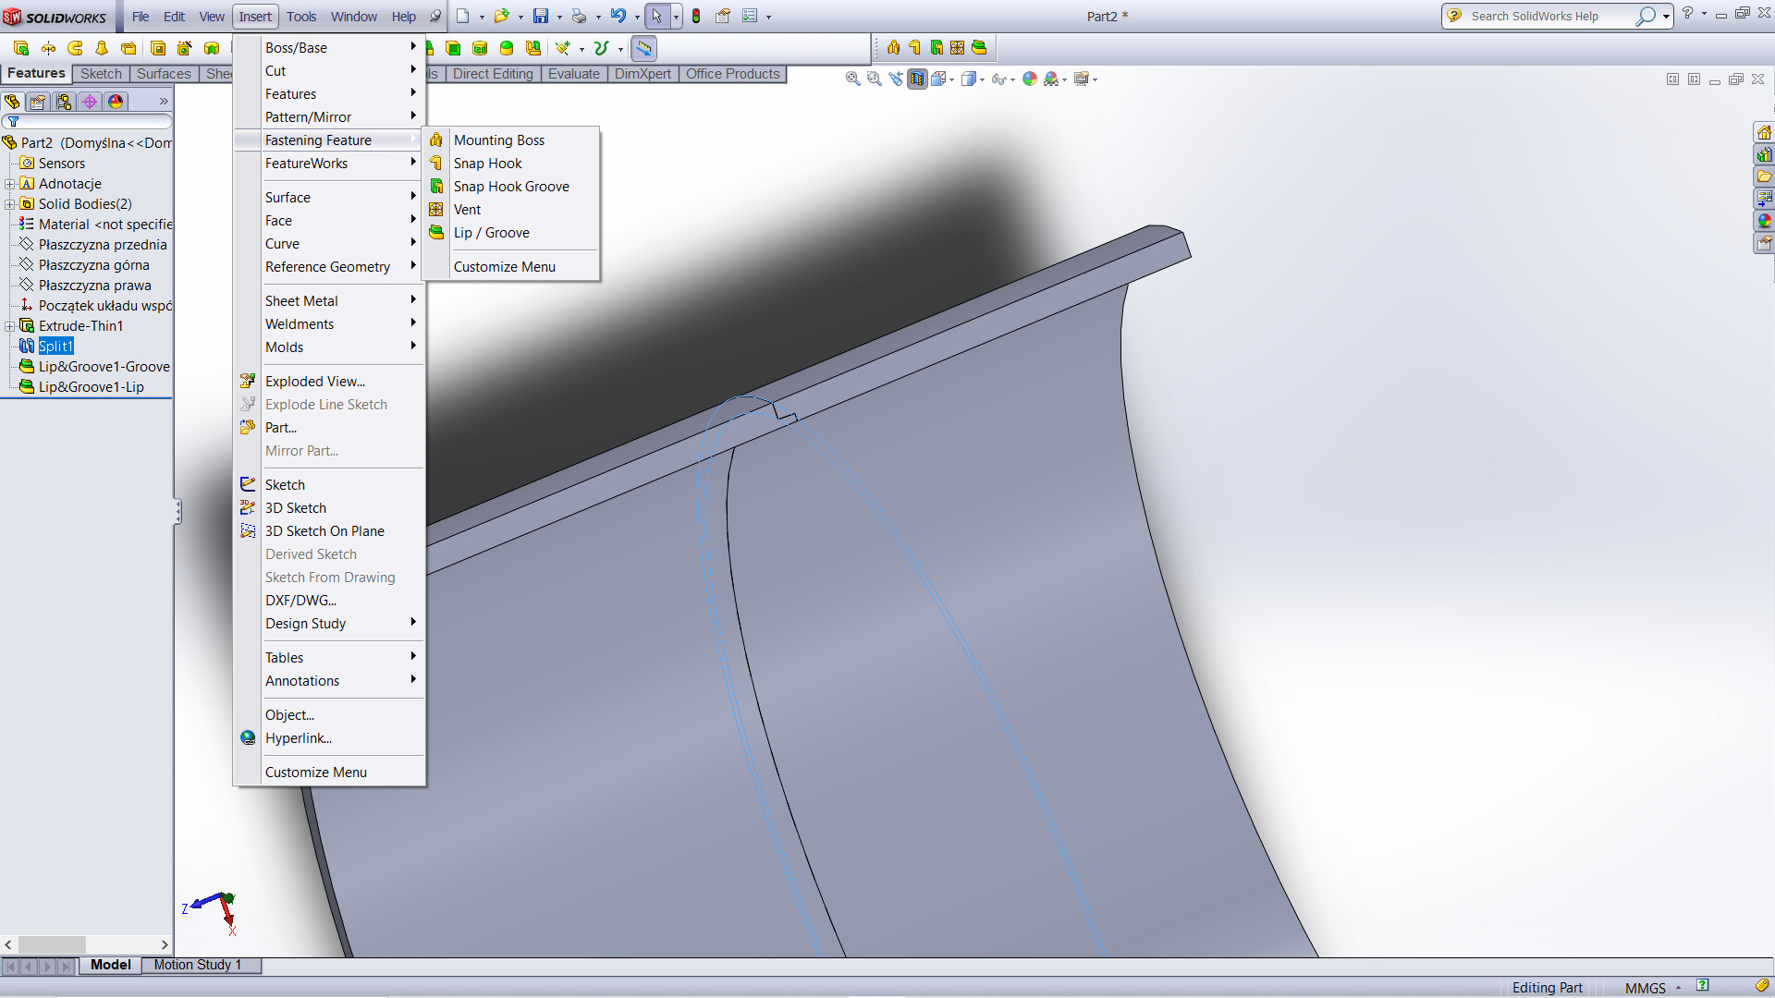The image size is (1775, 998).
Task: Click the Hole Wizard toolbar icon
Action: coord(185,48)
